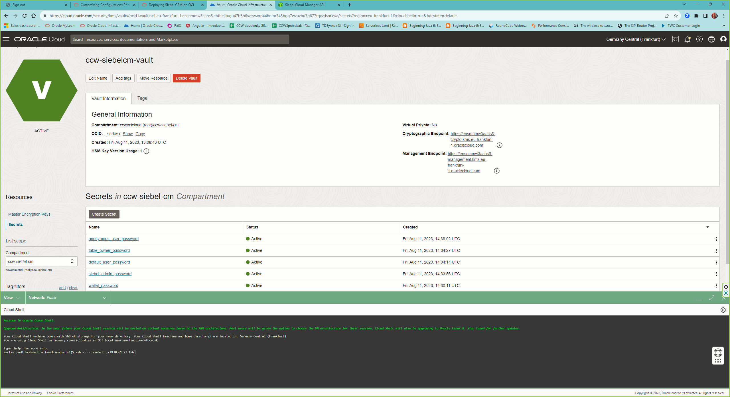Bookmark this page with star icon

click(x=676, y=16)
